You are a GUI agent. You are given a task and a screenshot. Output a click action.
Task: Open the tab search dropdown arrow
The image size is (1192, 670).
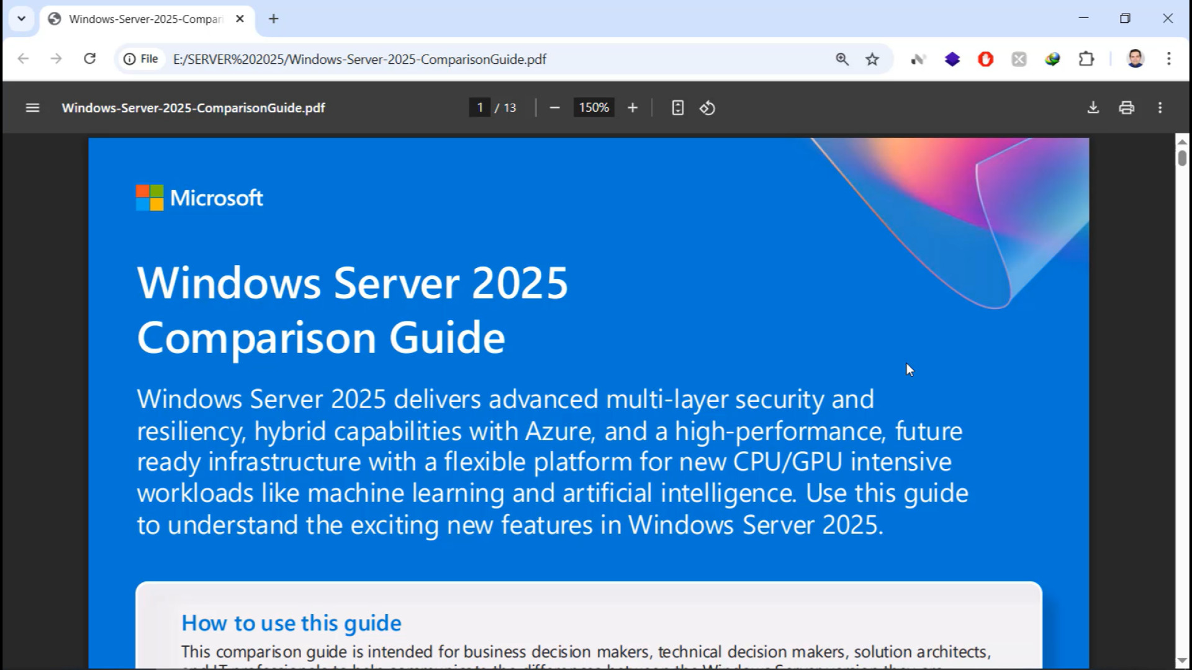click(21, 19)
